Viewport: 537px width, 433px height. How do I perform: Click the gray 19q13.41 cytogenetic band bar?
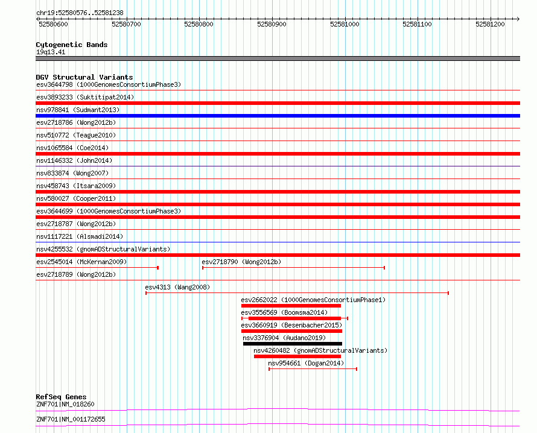click(x=278, y=58)
